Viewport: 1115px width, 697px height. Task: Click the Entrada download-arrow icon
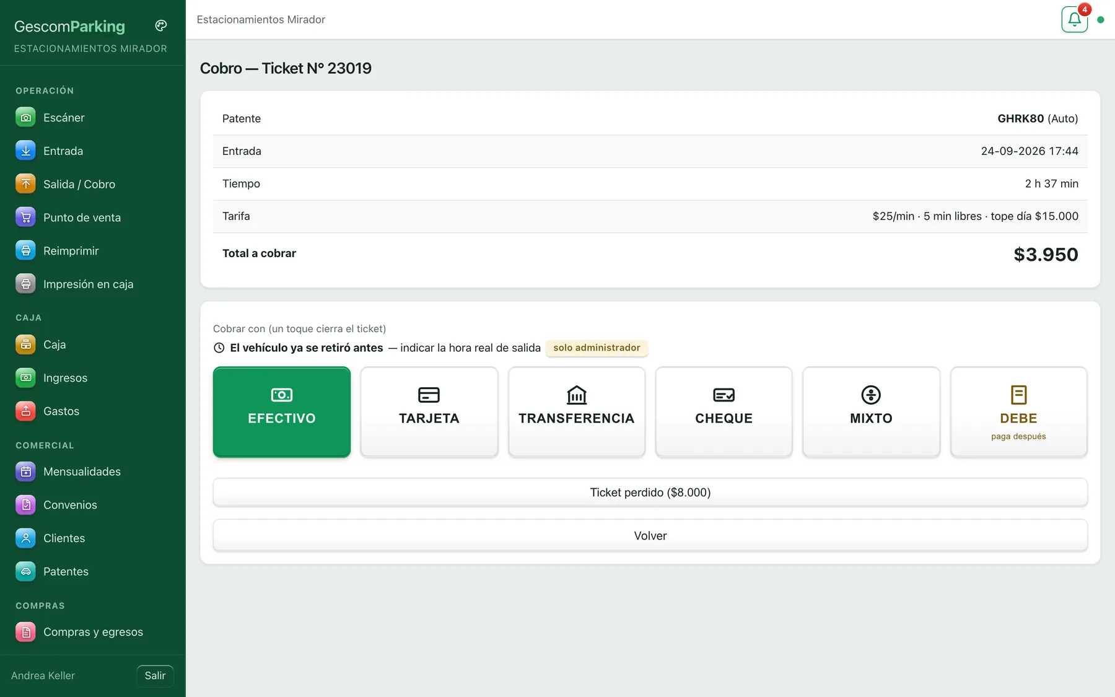[x=25, y=151]
